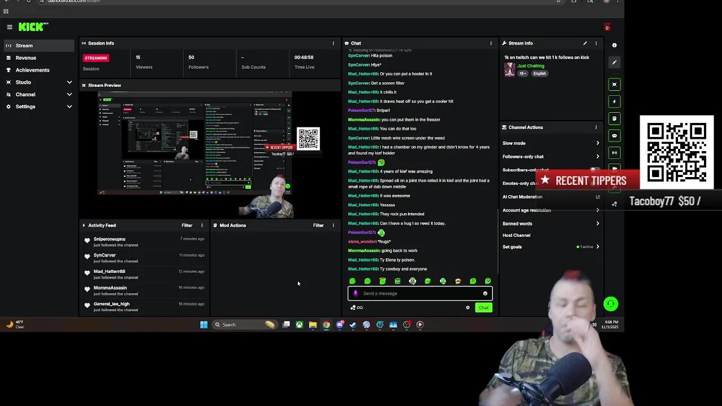Viewport: 722px width, 406px height.
Task: Select the last emote in the quick emote row
Action: pos(488,281)
